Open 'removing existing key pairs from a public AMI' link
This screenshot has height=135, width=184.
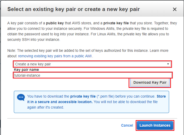coord(55,56)
